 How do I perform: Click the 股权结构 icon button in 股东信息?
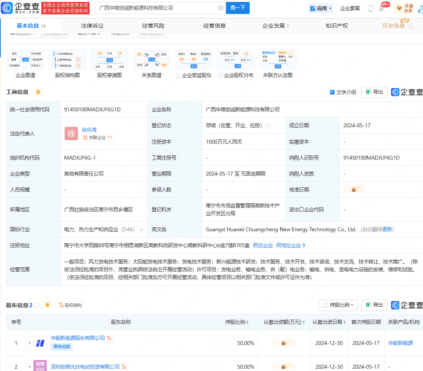click(x=70, y=305)
